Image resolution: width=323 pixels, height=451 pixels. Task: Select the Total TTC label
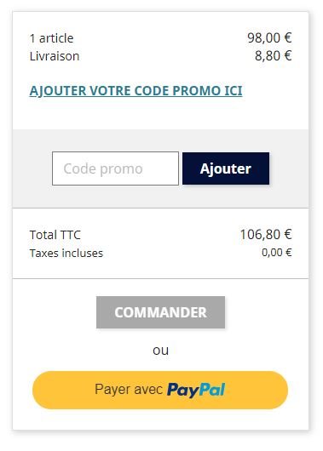coord(55,235)
